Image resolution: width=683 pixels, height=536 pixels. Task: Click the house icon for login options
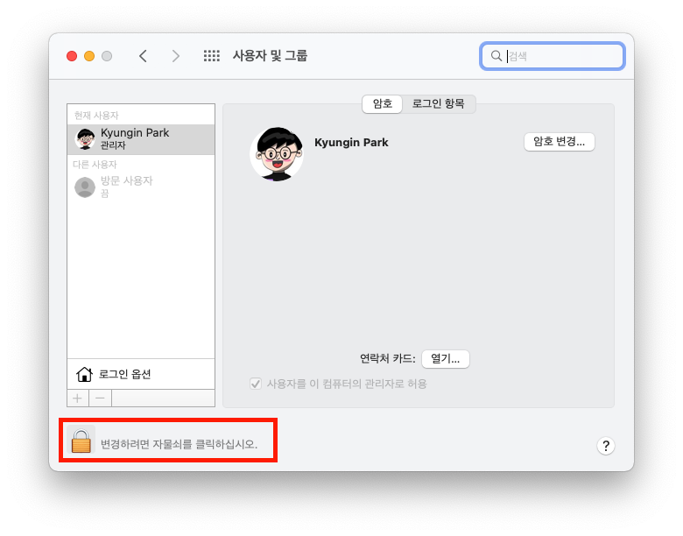pyautogui.click(x=84, y=374)
